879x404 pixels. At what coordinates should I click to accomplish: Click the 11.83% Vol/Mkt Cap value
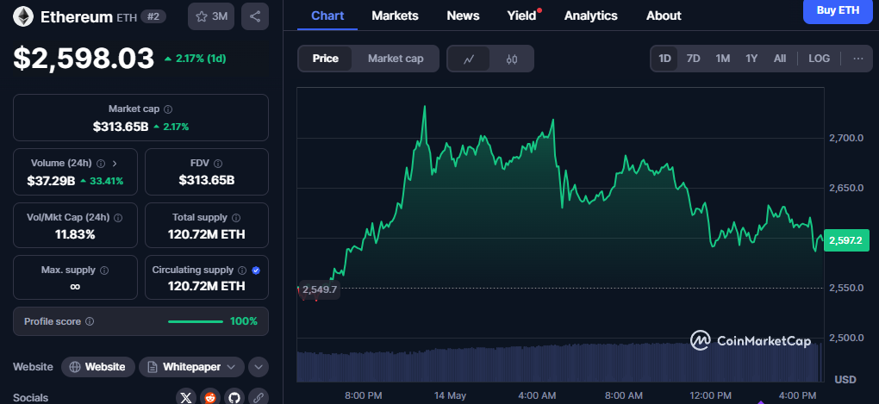tap(75, 234)
